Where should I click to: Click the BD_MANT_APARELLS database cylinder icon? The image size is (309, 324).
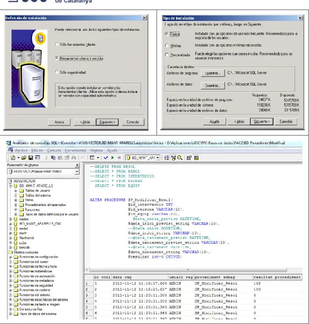click(15, 186)
